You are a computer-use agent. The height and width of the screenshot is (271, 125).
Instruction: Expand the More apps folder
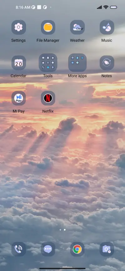(77, 63)
